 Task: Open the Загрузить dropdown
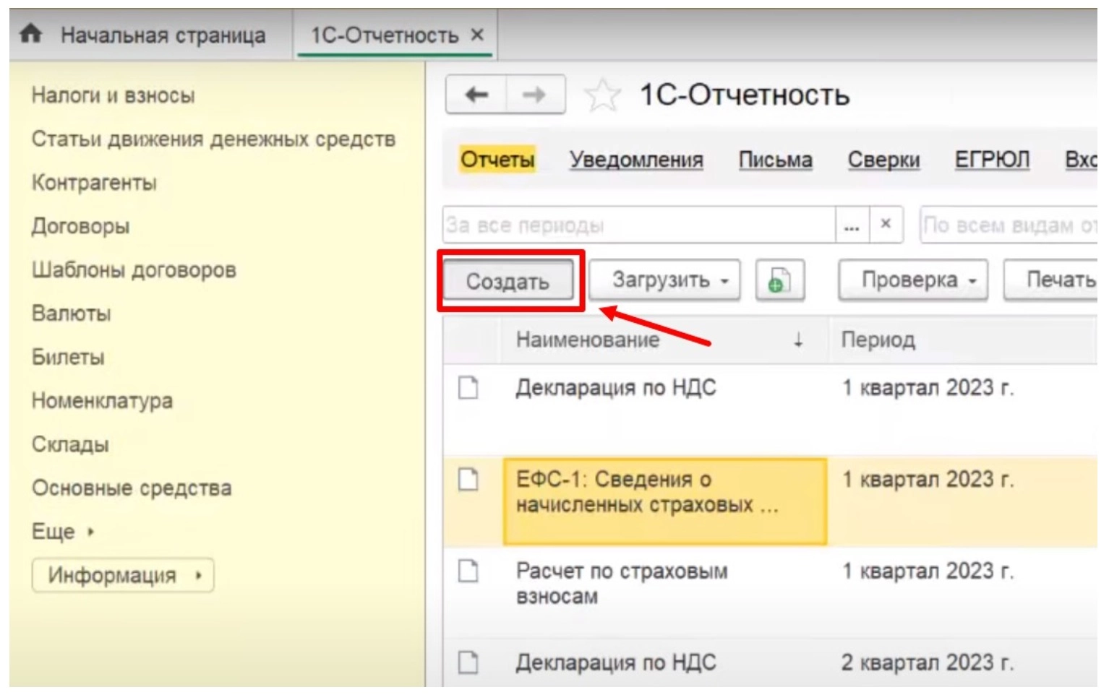point(664,280)
